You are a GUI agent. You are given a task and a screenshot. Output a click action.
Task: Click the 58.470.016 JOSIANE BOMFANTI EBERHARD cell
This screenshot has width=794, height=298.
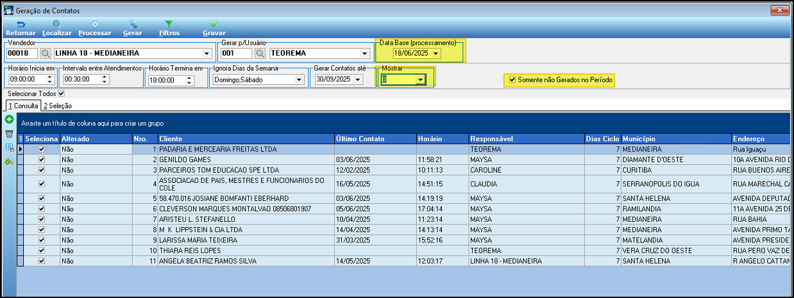coord(246,198)
